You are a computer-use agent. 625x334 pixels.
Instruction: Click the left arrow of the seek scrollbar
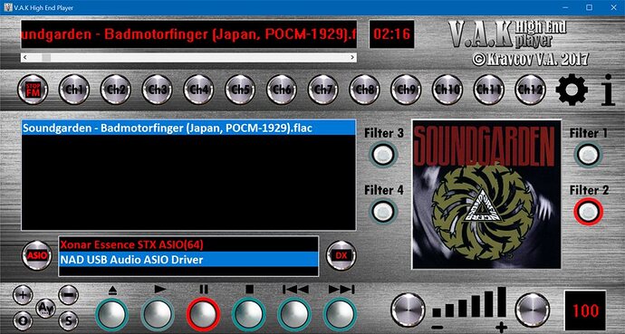coord(25,58)
